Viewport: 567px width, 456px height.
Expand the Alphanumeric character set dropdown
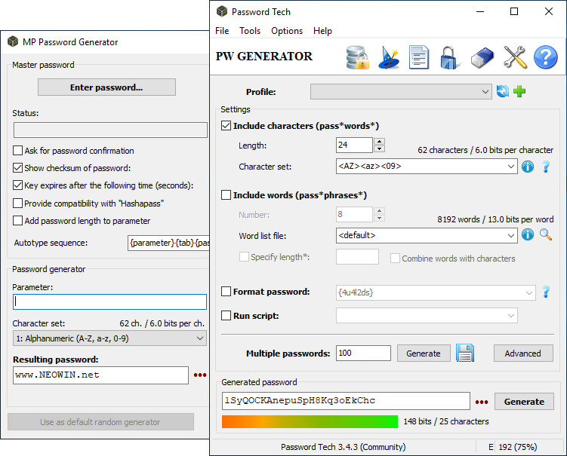click(199, 339)
